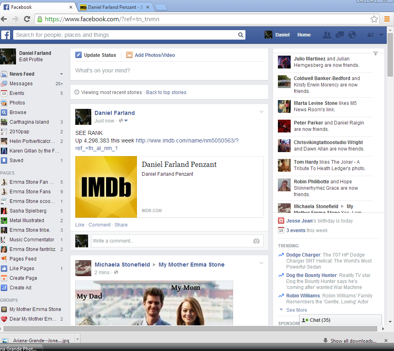Bookmark the page with the star icon
This screenshot has width=394, height=351.
[x=374, y=19]
